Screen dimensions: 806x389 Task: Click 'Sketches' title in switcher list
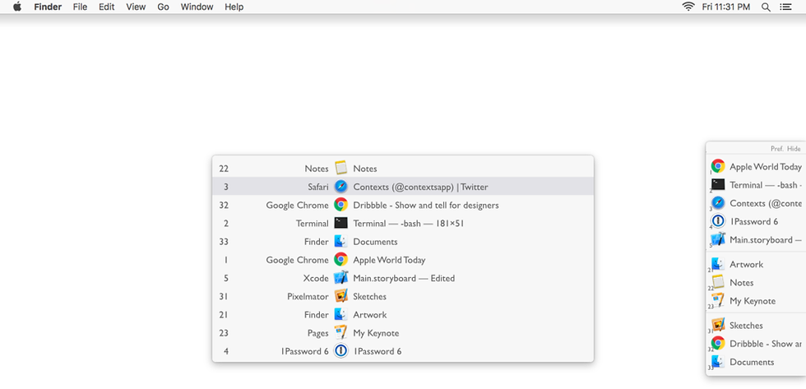pyautogui.click(x=369, y=297)
